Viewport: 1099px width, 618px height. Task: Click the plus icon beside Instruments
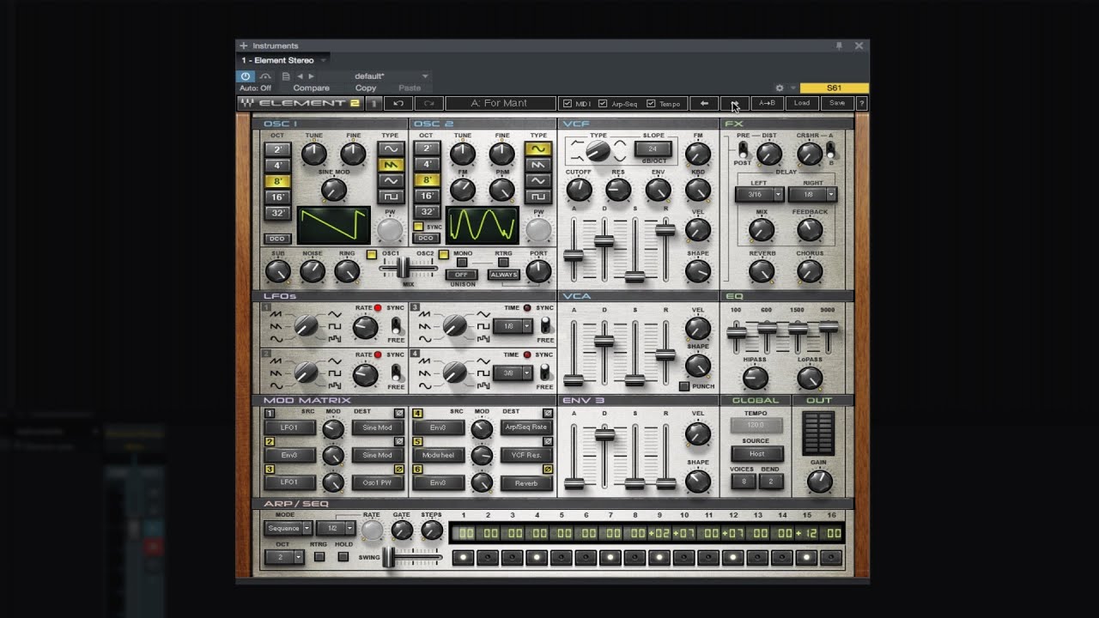244,45
